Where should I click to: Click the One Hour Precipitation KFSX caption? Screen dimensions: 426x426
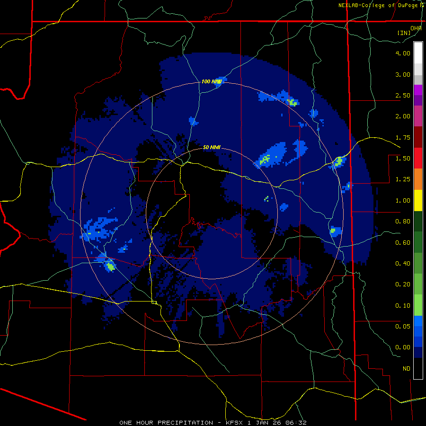pos(213,423)
